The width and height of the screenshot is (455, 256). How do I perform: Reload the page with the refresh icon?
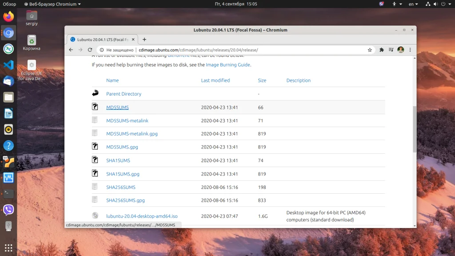coord(90,50)
